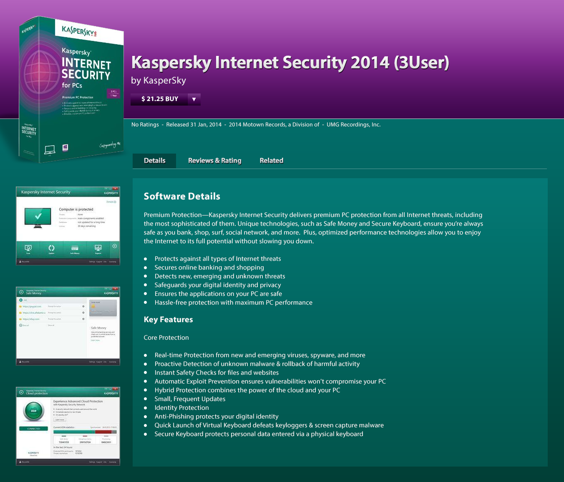Open the 'Computer is protected' screenshot thumbnail
This screenshot has height=482, width=564.
[x=68, y=226]
